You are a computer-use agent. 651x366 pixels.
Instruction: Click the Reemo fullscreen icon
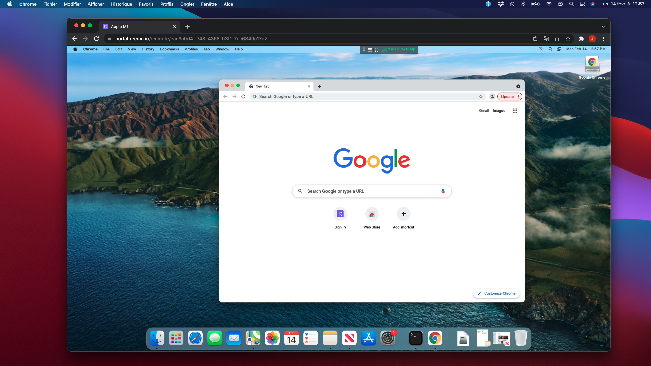(x=376, y=49)
